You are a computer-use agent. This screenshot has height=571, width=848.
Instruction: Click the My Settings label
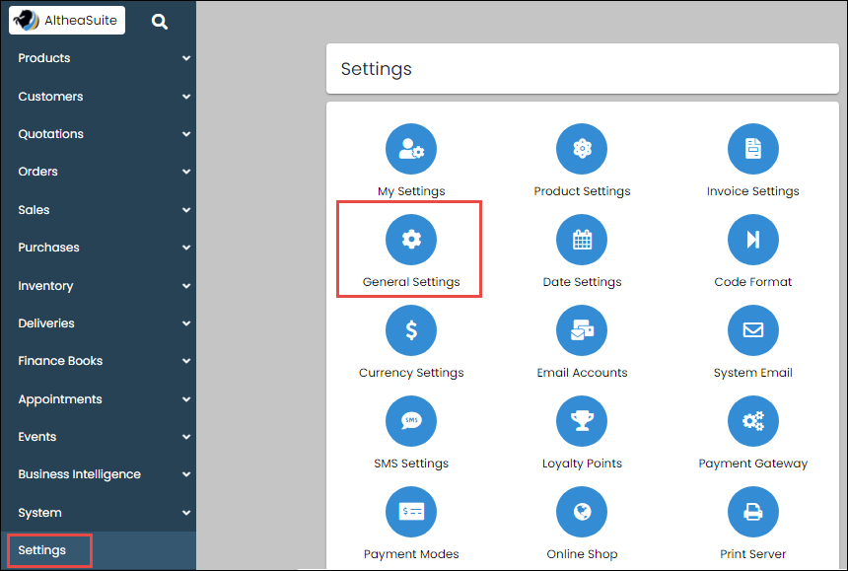(411, 191)
